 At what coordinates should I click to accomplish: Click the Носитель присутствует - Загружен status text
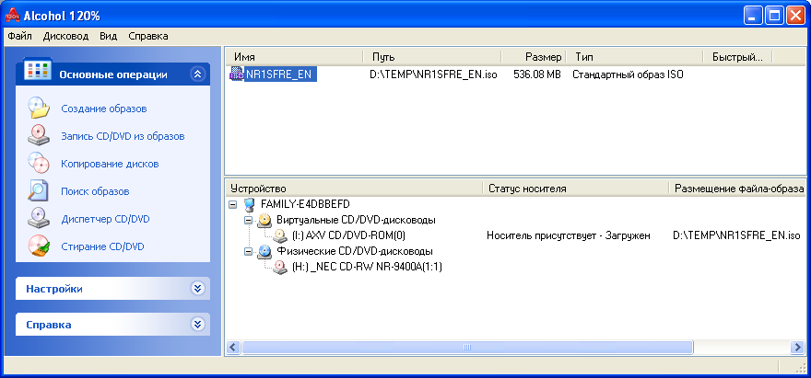point(569,235)
